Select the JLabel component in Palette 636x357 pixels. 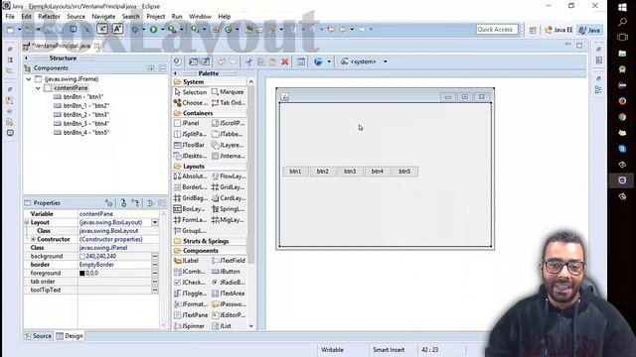(x=187, y=261)
